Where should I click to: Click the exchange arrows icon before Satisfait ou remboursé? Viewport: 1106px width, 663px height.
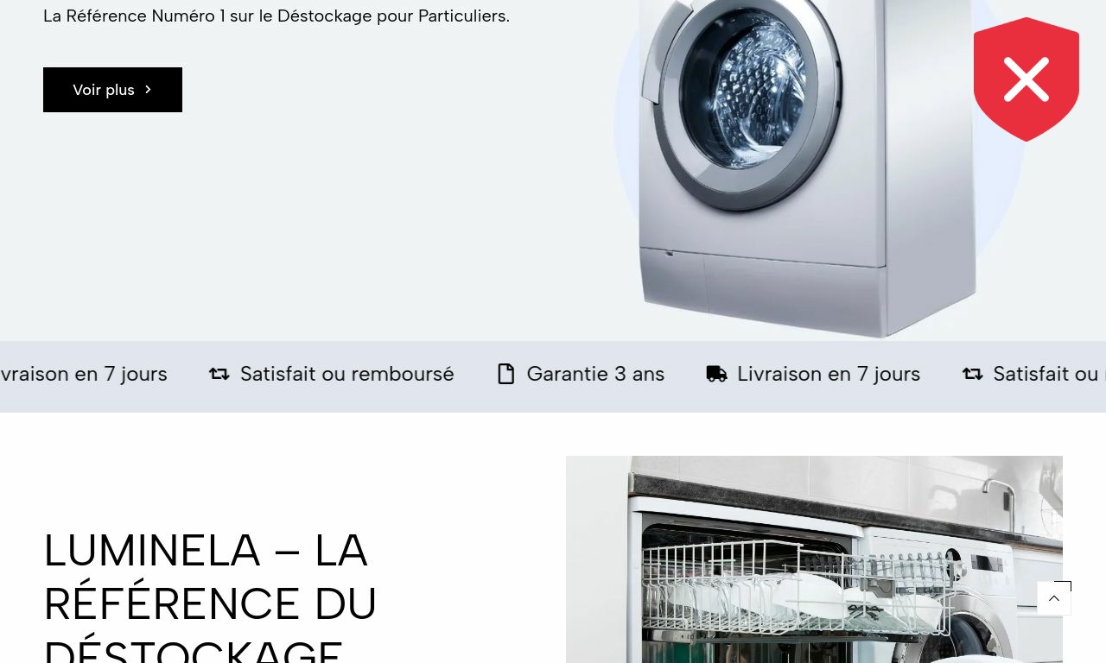click(x=219, y=374)
